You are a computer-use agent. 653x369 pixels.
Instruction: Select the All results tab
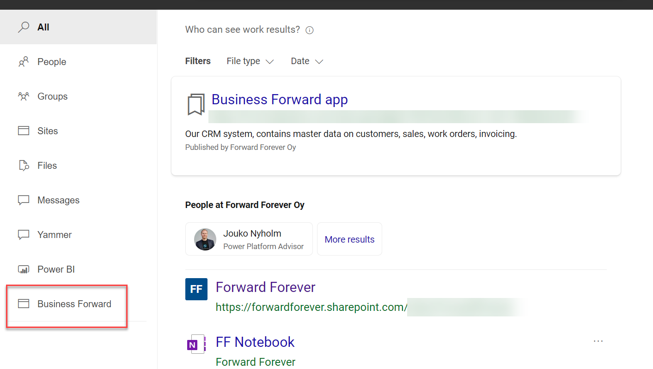(x=43, y=27)
